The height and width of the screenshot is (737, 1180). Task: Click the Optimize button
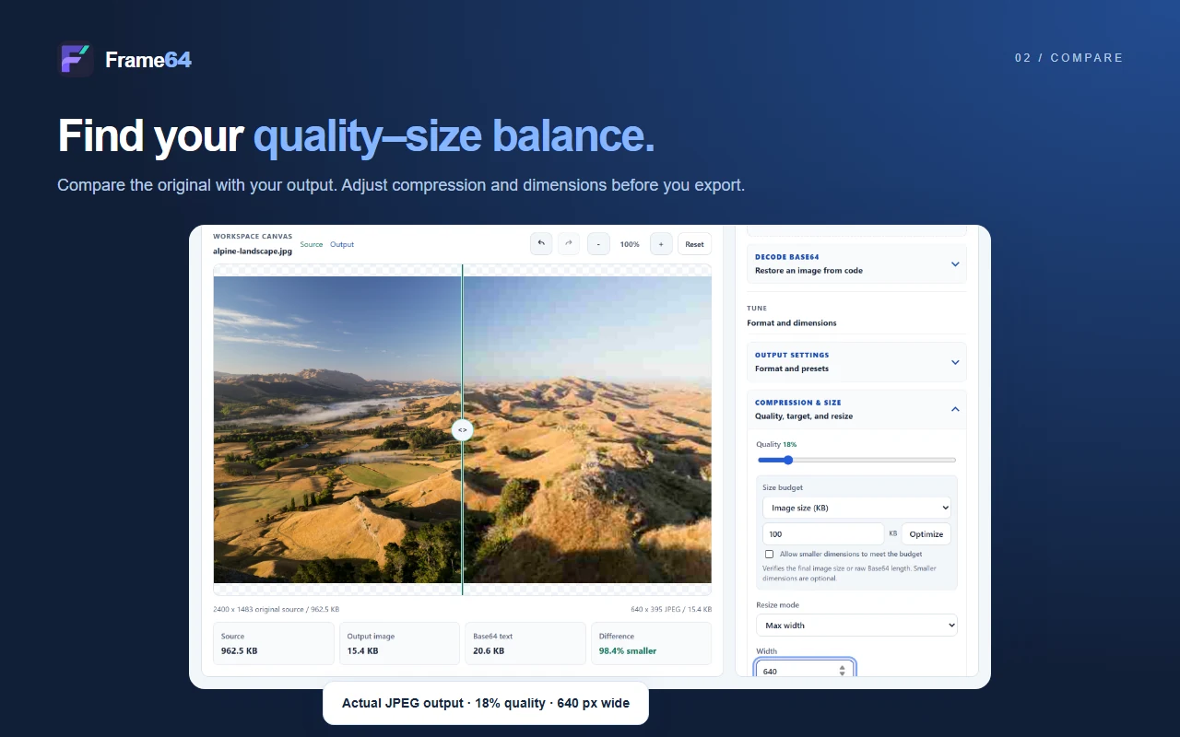click(x=926, y=533)
